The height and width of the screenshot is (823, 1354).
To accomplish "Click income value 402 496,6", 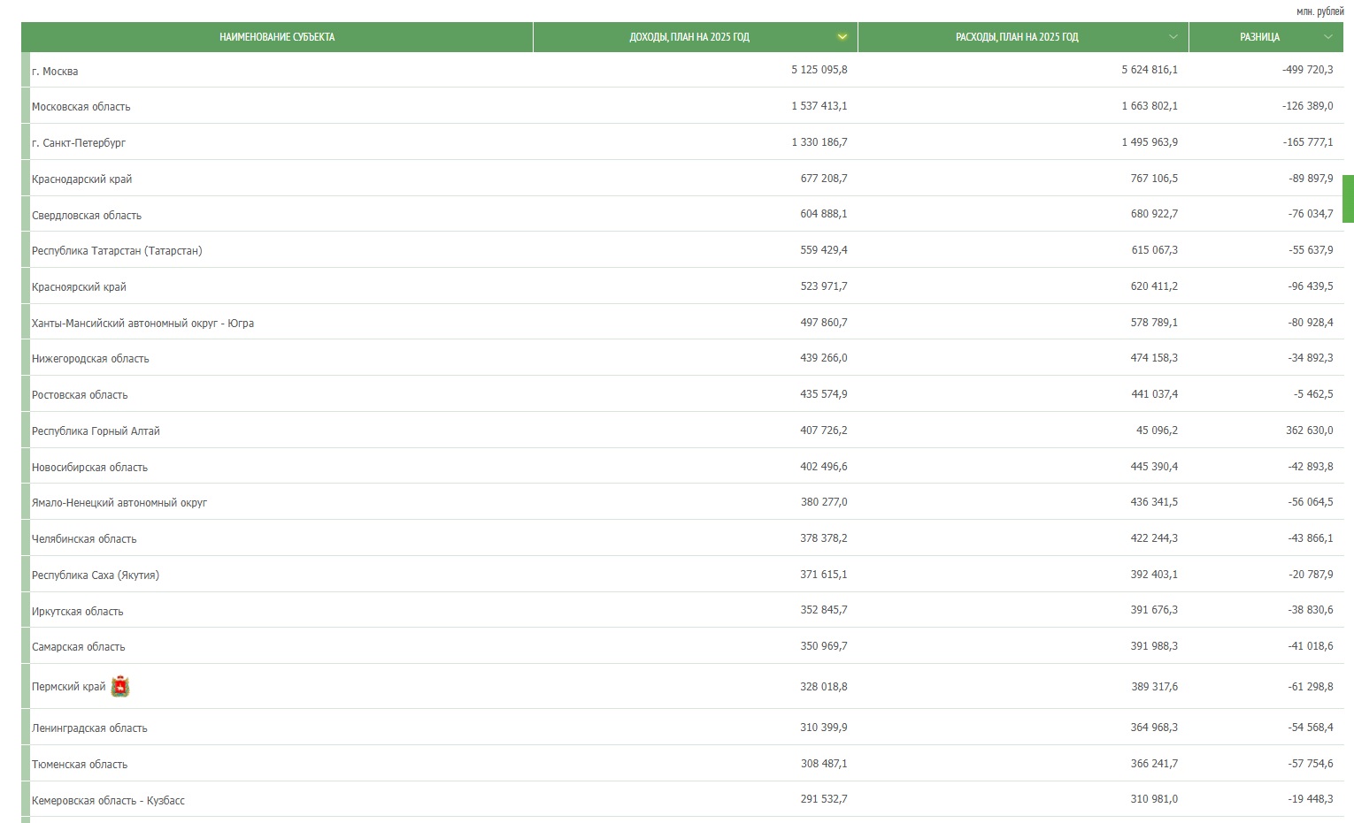I will [823, 467].
